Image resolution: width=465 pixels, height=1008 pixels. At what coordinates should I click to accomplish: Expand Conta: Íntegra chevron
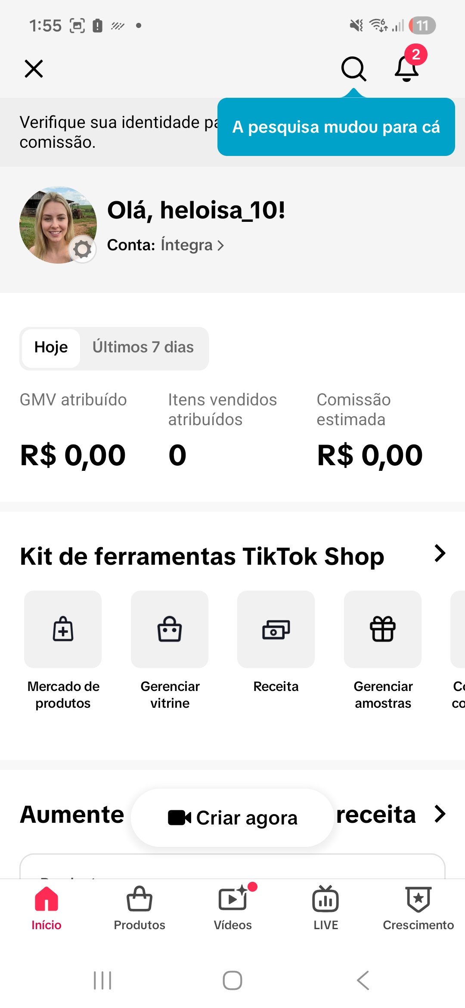pyautogui.click(x=221, y=245)
